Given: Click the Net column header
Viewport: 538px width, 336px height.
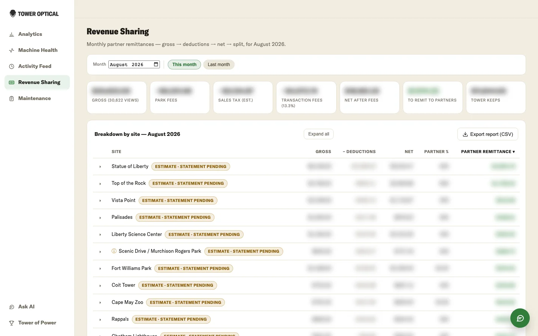Looking at the screenshot, I should tap(409, 152).
